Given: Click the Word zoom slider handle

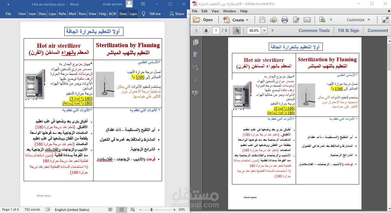Looking at the screenshot, I should coord(151,209).
